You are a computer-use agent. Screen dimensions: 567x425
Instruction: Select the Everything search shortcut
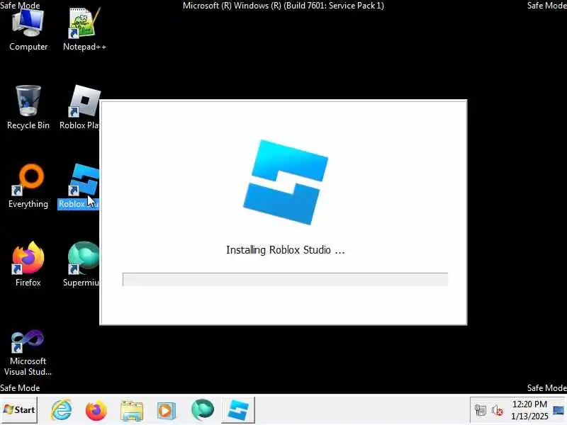tap(28, 186)
